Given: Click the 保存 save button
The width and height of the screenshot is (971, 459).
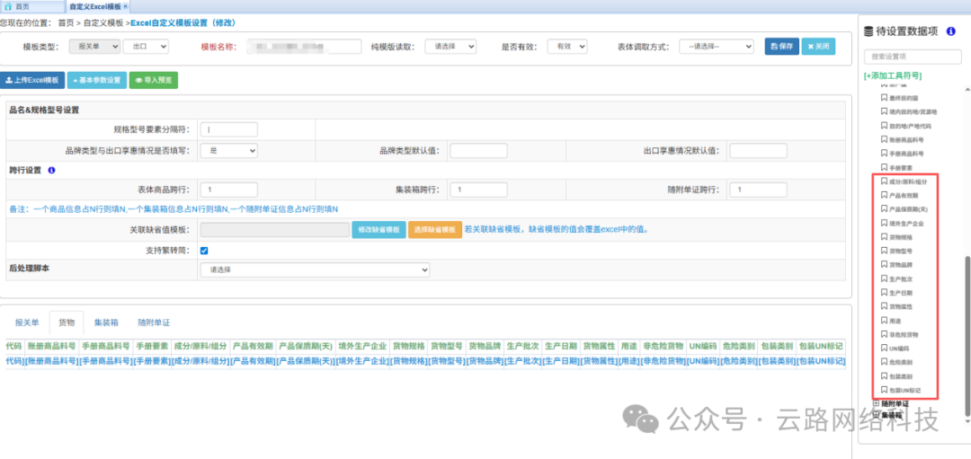Looking at the screenshot, I should (x=781, y=47).
